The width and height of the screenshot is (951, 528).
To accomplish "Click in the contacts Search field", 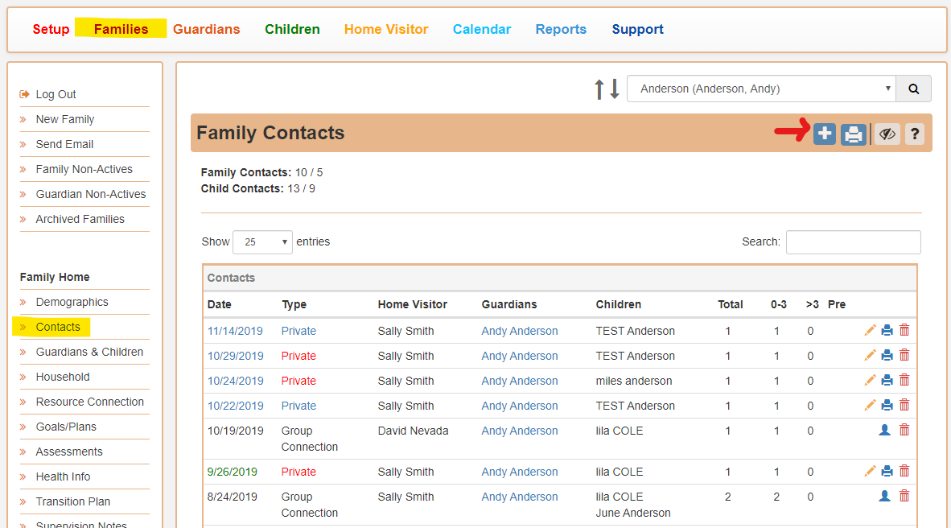I will click(x=854, y=242).
